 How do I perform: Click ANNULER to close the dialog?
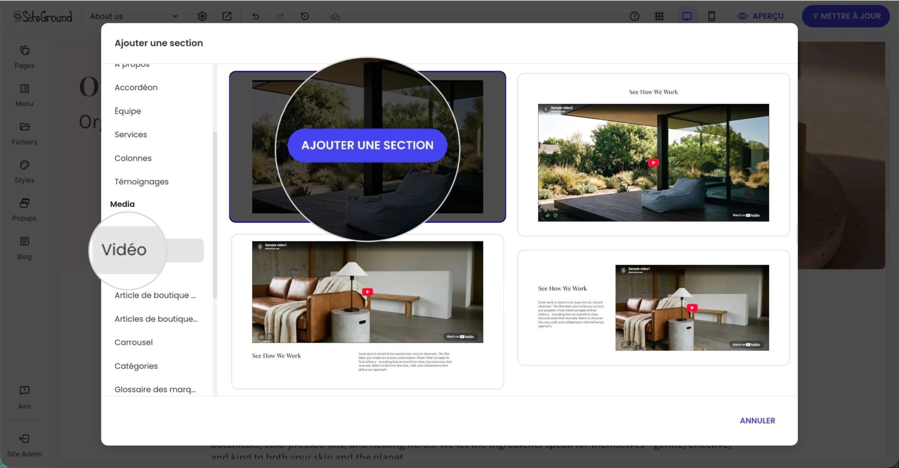(x=757, y=420)
